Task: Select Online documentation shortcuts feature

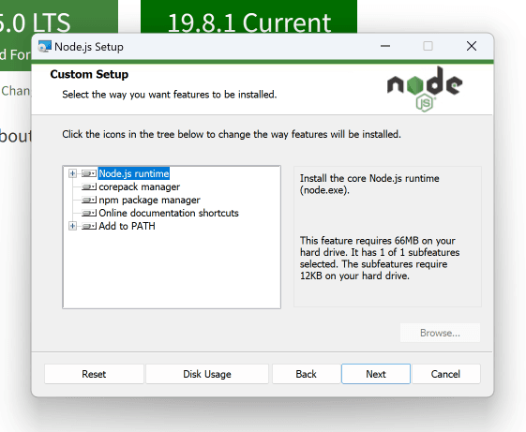Action: [x=169, y=213]
